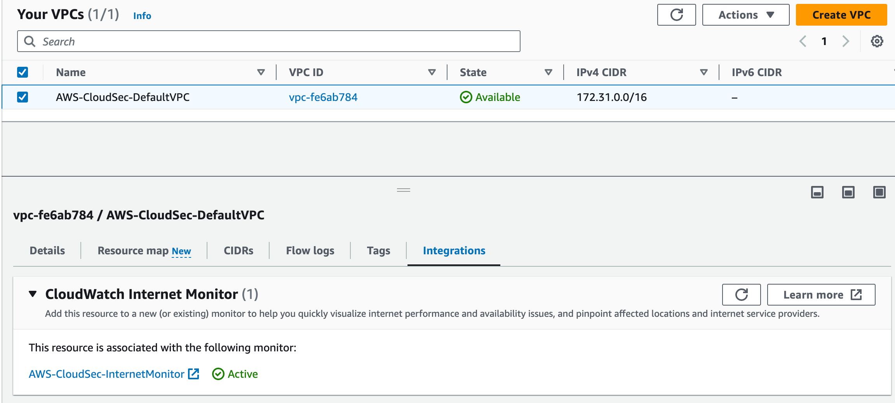Click the 172.31.0.0/16 IPv4 CIDR value

[x=612, y=97]
